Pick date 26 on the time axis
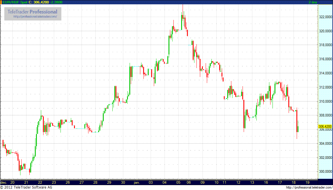Image resolution: width=333 pixels, height=190 pixels. [67, 182]
